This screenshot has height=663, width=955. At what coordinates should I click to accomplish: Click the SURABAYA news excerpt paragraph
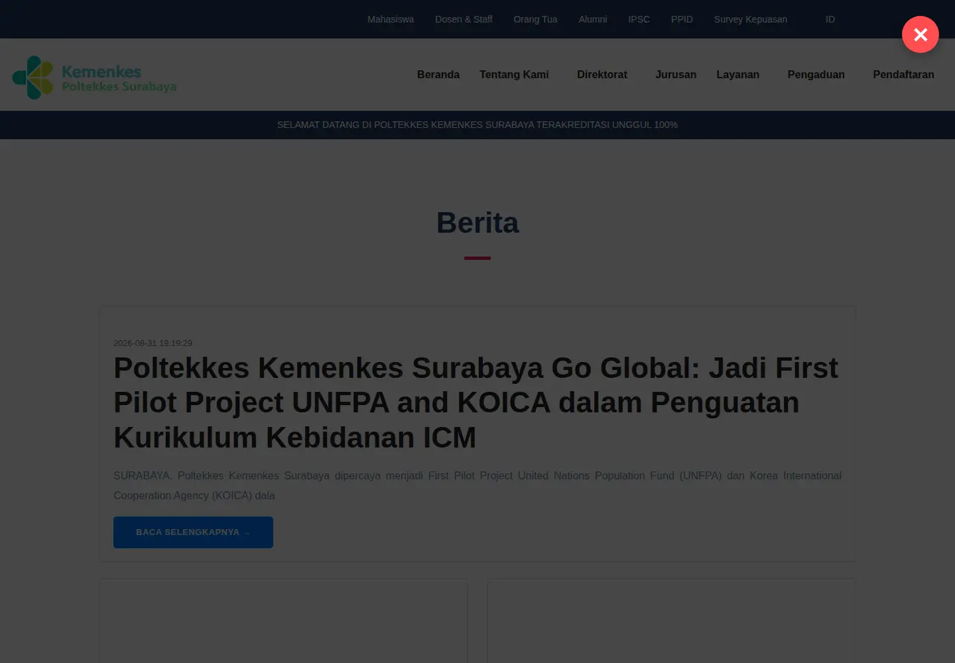(x=477, y=485)
